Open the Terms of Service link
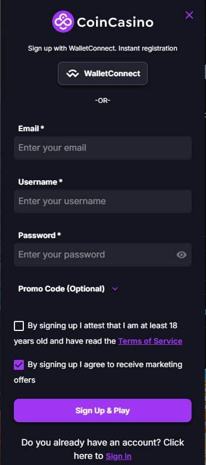 (150, 341)
